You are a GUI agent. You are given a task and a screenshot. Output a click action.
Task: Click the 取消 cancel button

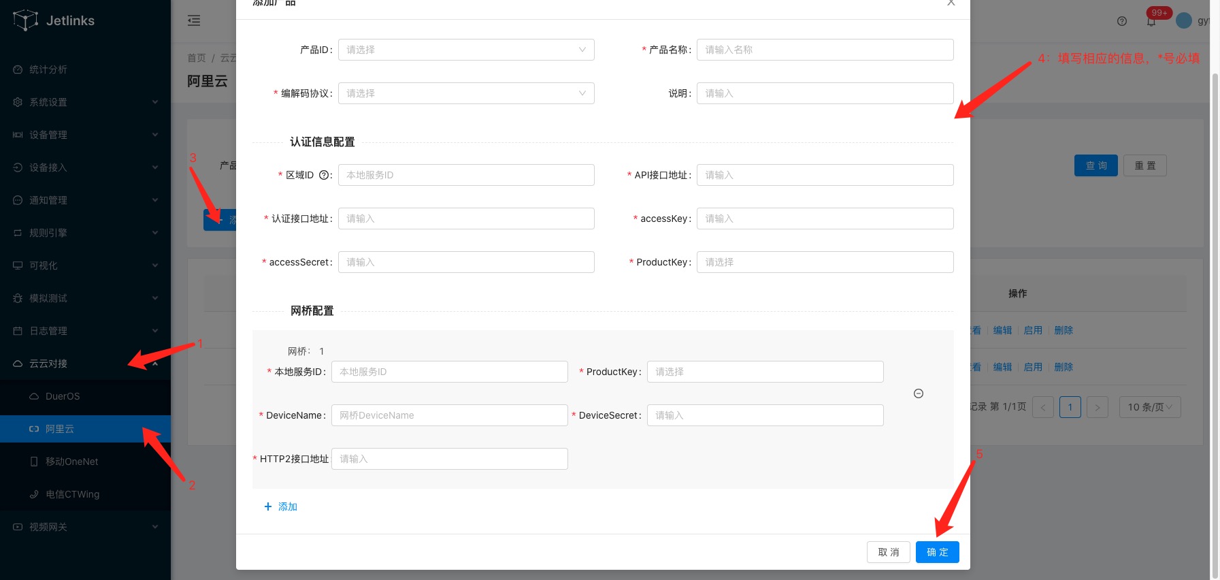(888, 552)
